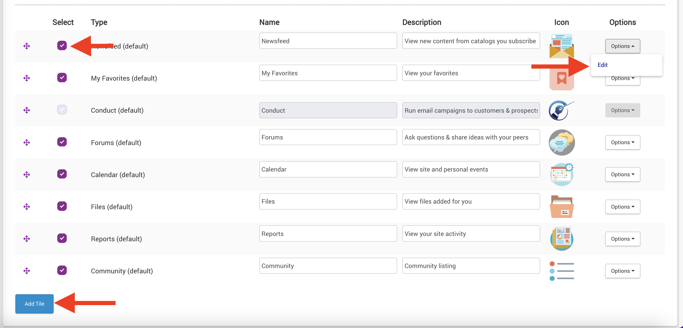Edit the 'View site and personal events' description
This screenshot has width=683, height=328.
point(471,169)
